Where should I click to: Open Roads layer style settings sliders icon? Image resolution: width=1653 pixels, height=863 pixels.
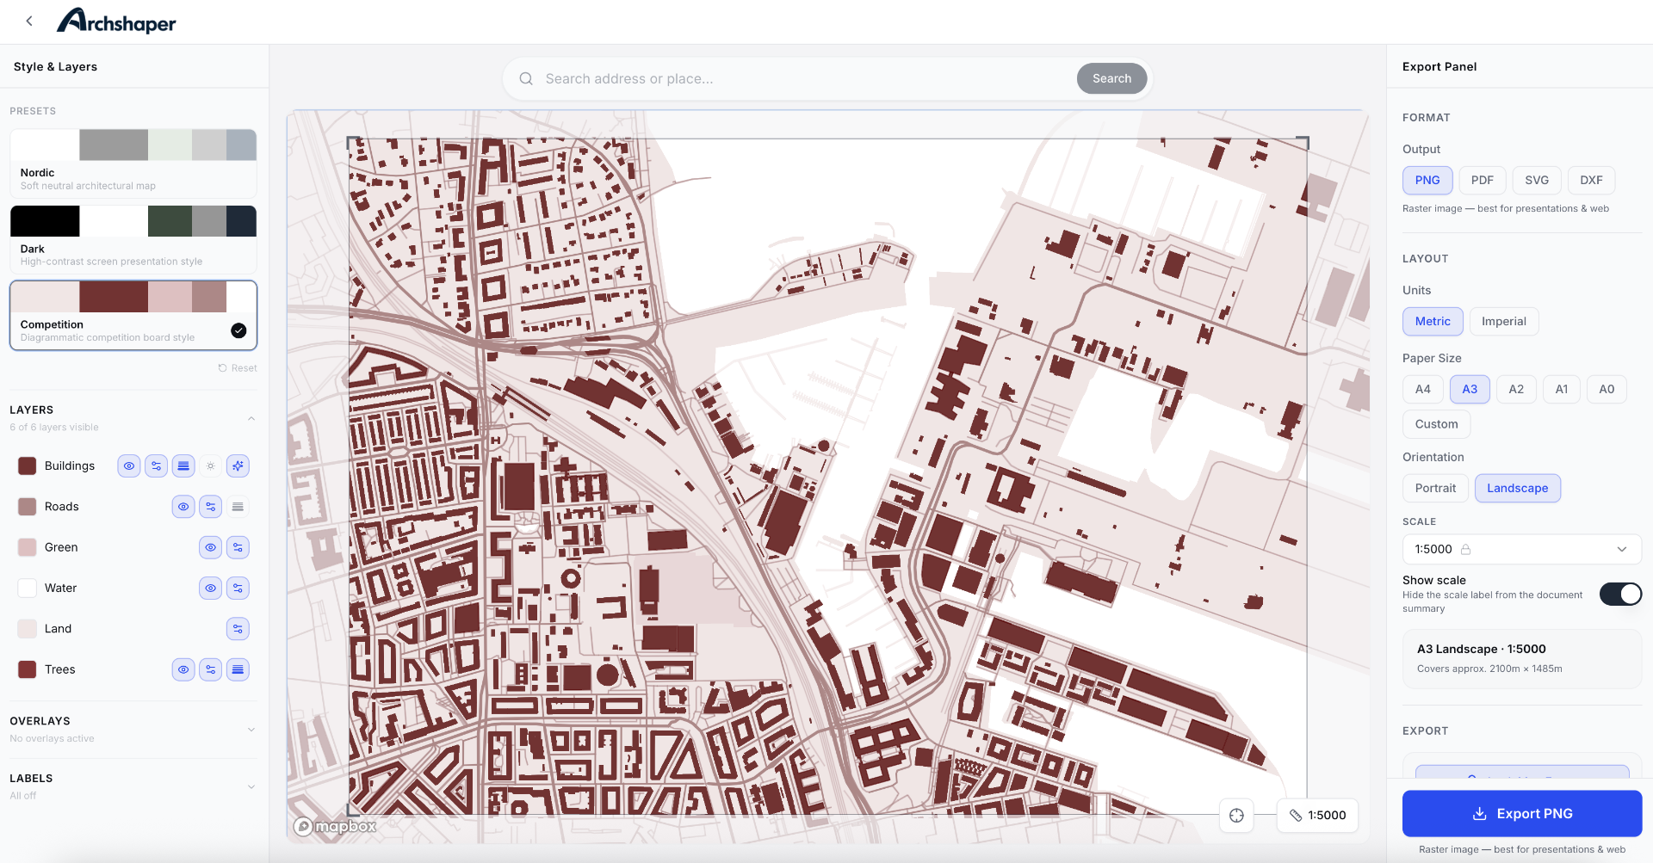click(210, 507)
